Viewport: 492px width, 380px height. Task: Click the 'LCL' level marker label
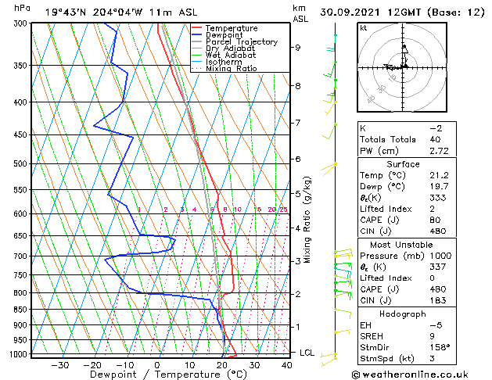pos(307,353)
